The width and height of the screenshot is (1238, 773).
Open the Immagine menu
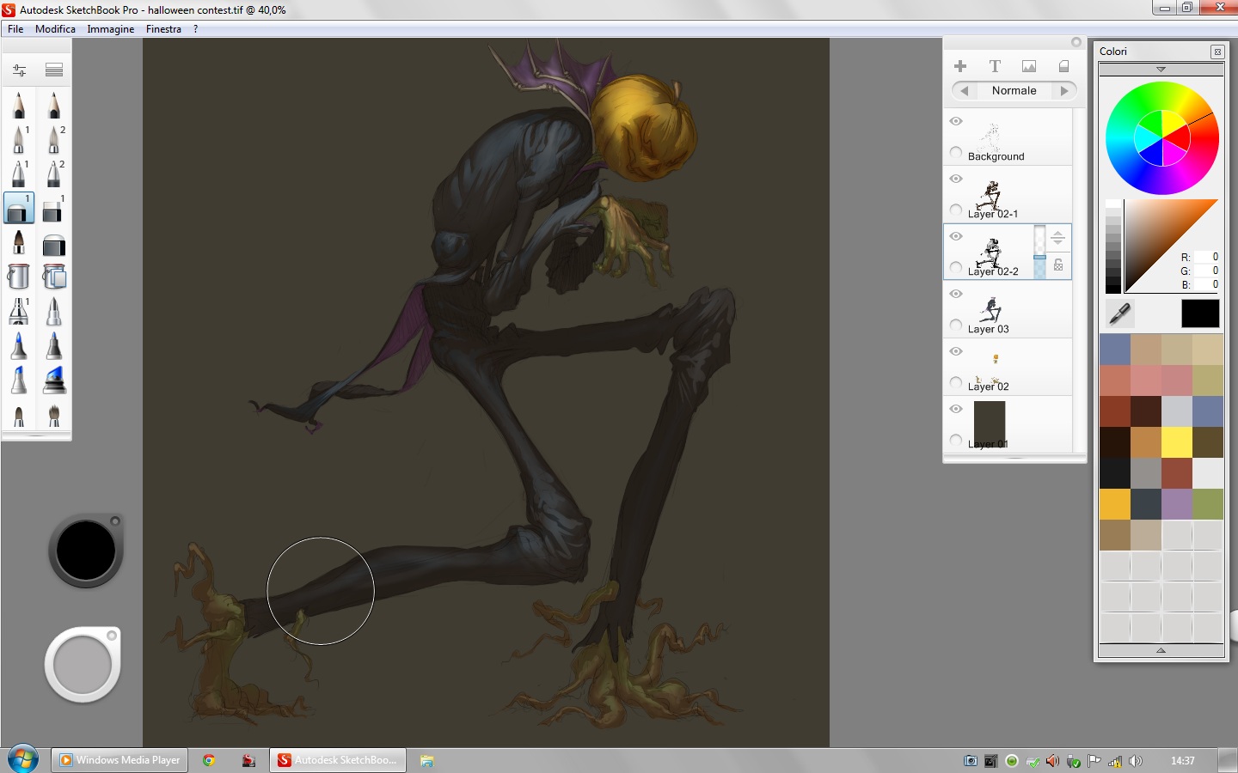110,29
